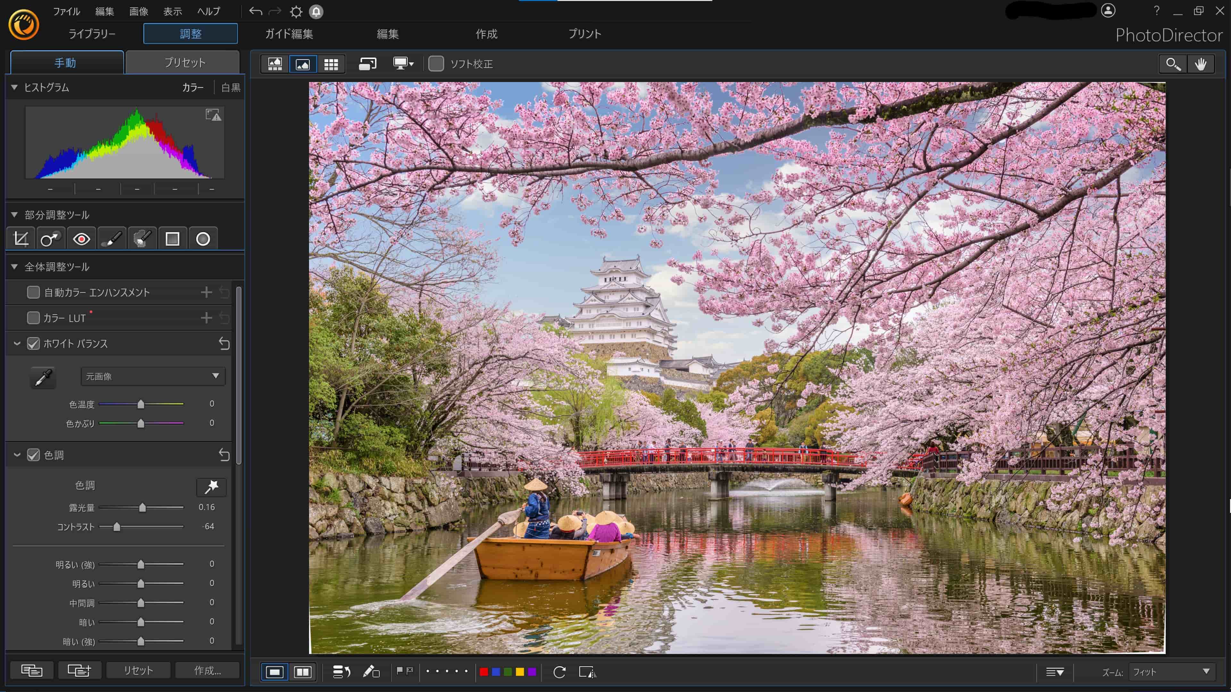
Task: Enable the ソフト校正 checkbox
Action: coord(436,64)
